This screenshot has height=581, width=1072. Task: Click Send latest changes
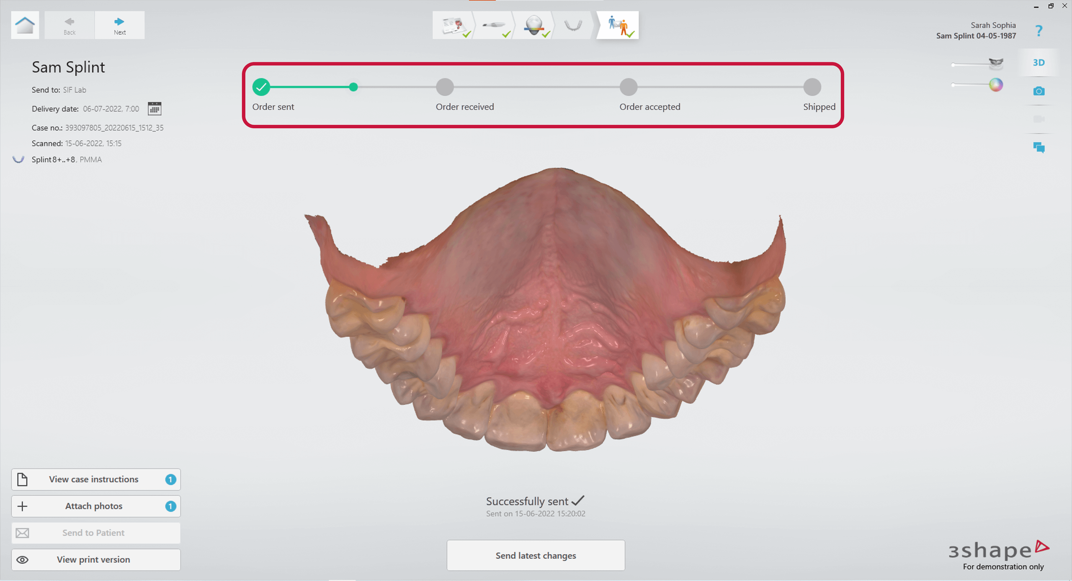536,555
